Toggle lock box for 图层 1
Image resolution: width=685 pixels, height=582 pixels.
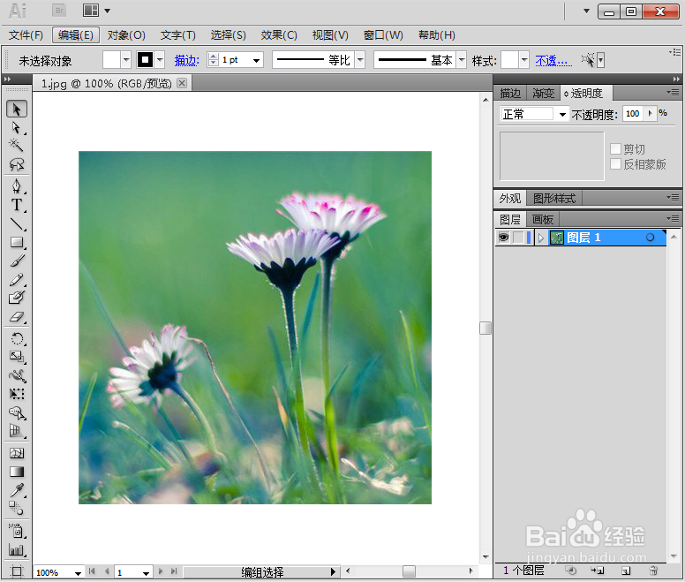(x=518, y=238)
